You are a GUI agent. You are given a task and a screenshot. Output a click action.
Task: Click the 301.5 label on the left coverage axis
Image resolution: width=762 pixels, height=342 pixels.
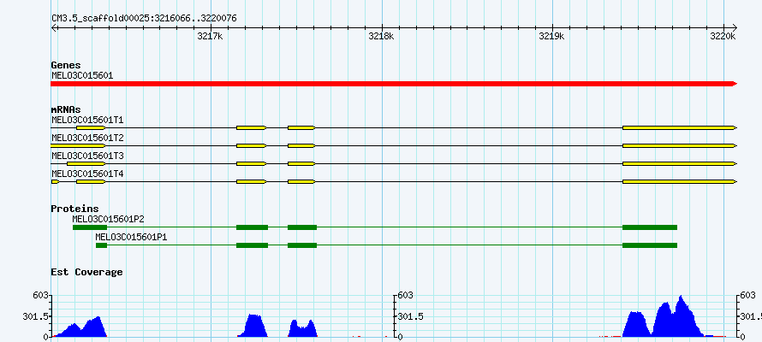[36, 316]
